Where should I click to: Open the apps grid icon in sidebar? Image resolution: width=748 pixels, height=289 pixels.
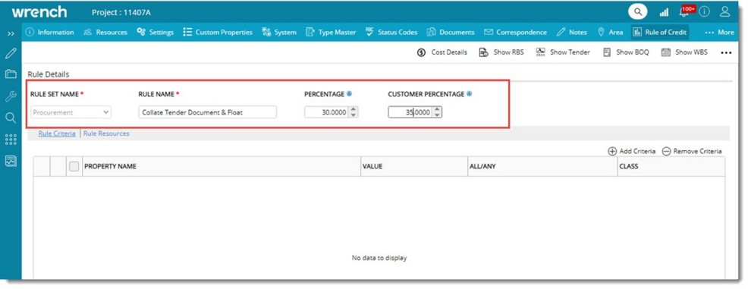coord(11,140)
